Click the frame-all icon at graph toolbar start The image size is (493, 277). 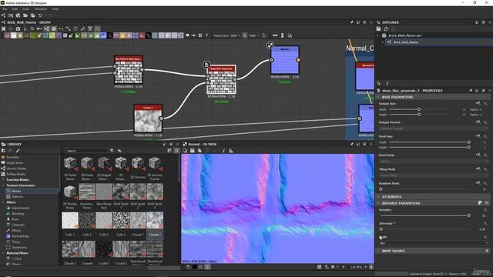click(x=3, y=28)
